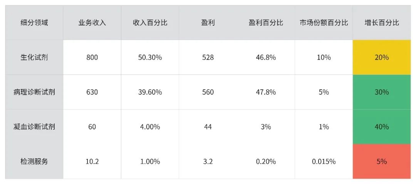Image resolution: width=416 pixels, height=184 pixels.
Task: Click the yellow 20% growth cell
Action: pos(382,57)
